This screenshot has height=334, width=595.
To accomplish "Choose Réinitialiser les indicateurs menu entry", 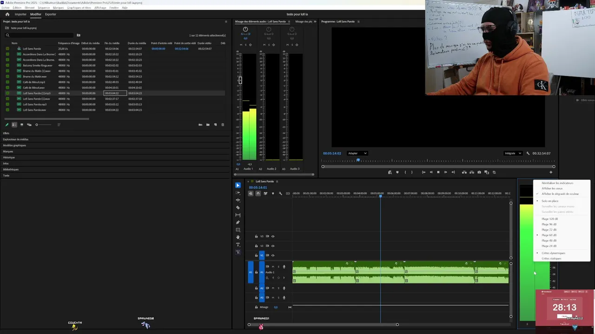I will point(557,183).
